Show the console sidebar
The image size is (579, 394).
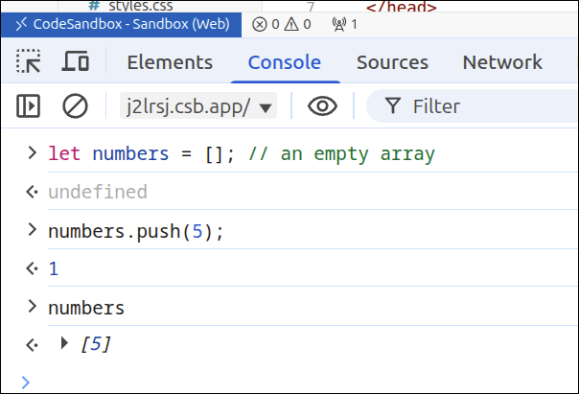[x=29, y=106]
